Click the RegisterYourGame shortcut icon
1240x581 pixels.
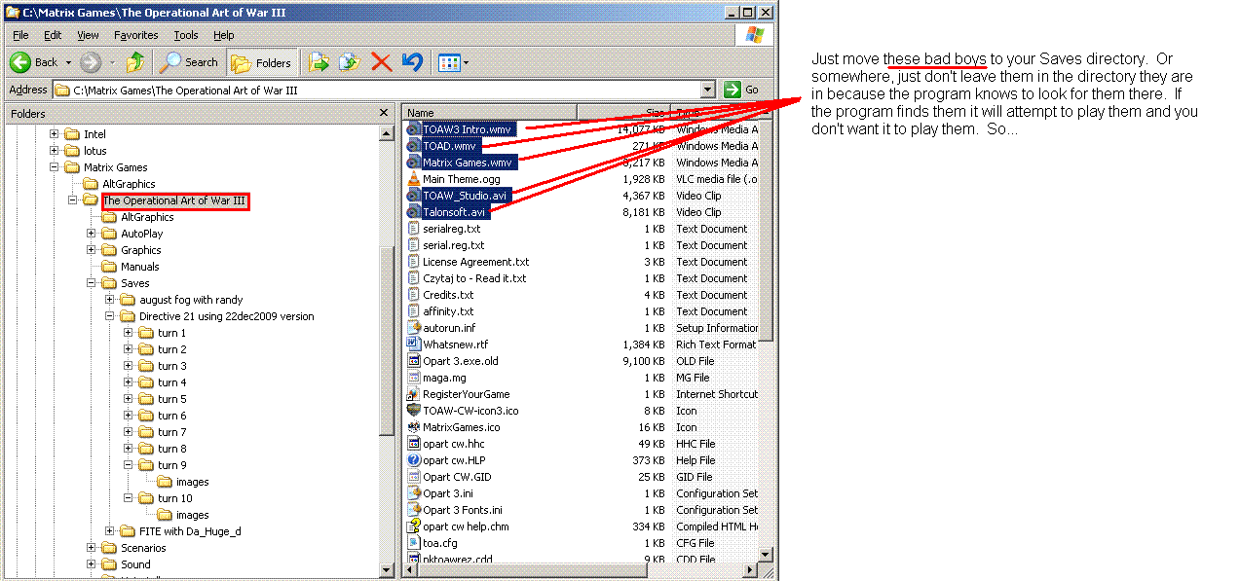[x=413, y=394]
